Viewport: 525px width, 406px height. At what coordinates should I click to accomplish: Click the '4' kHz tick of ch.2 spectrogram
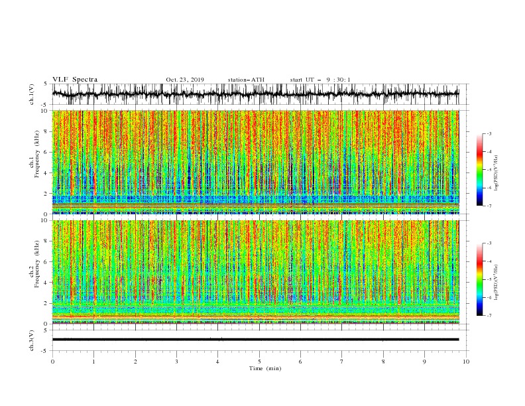(46, 283)
